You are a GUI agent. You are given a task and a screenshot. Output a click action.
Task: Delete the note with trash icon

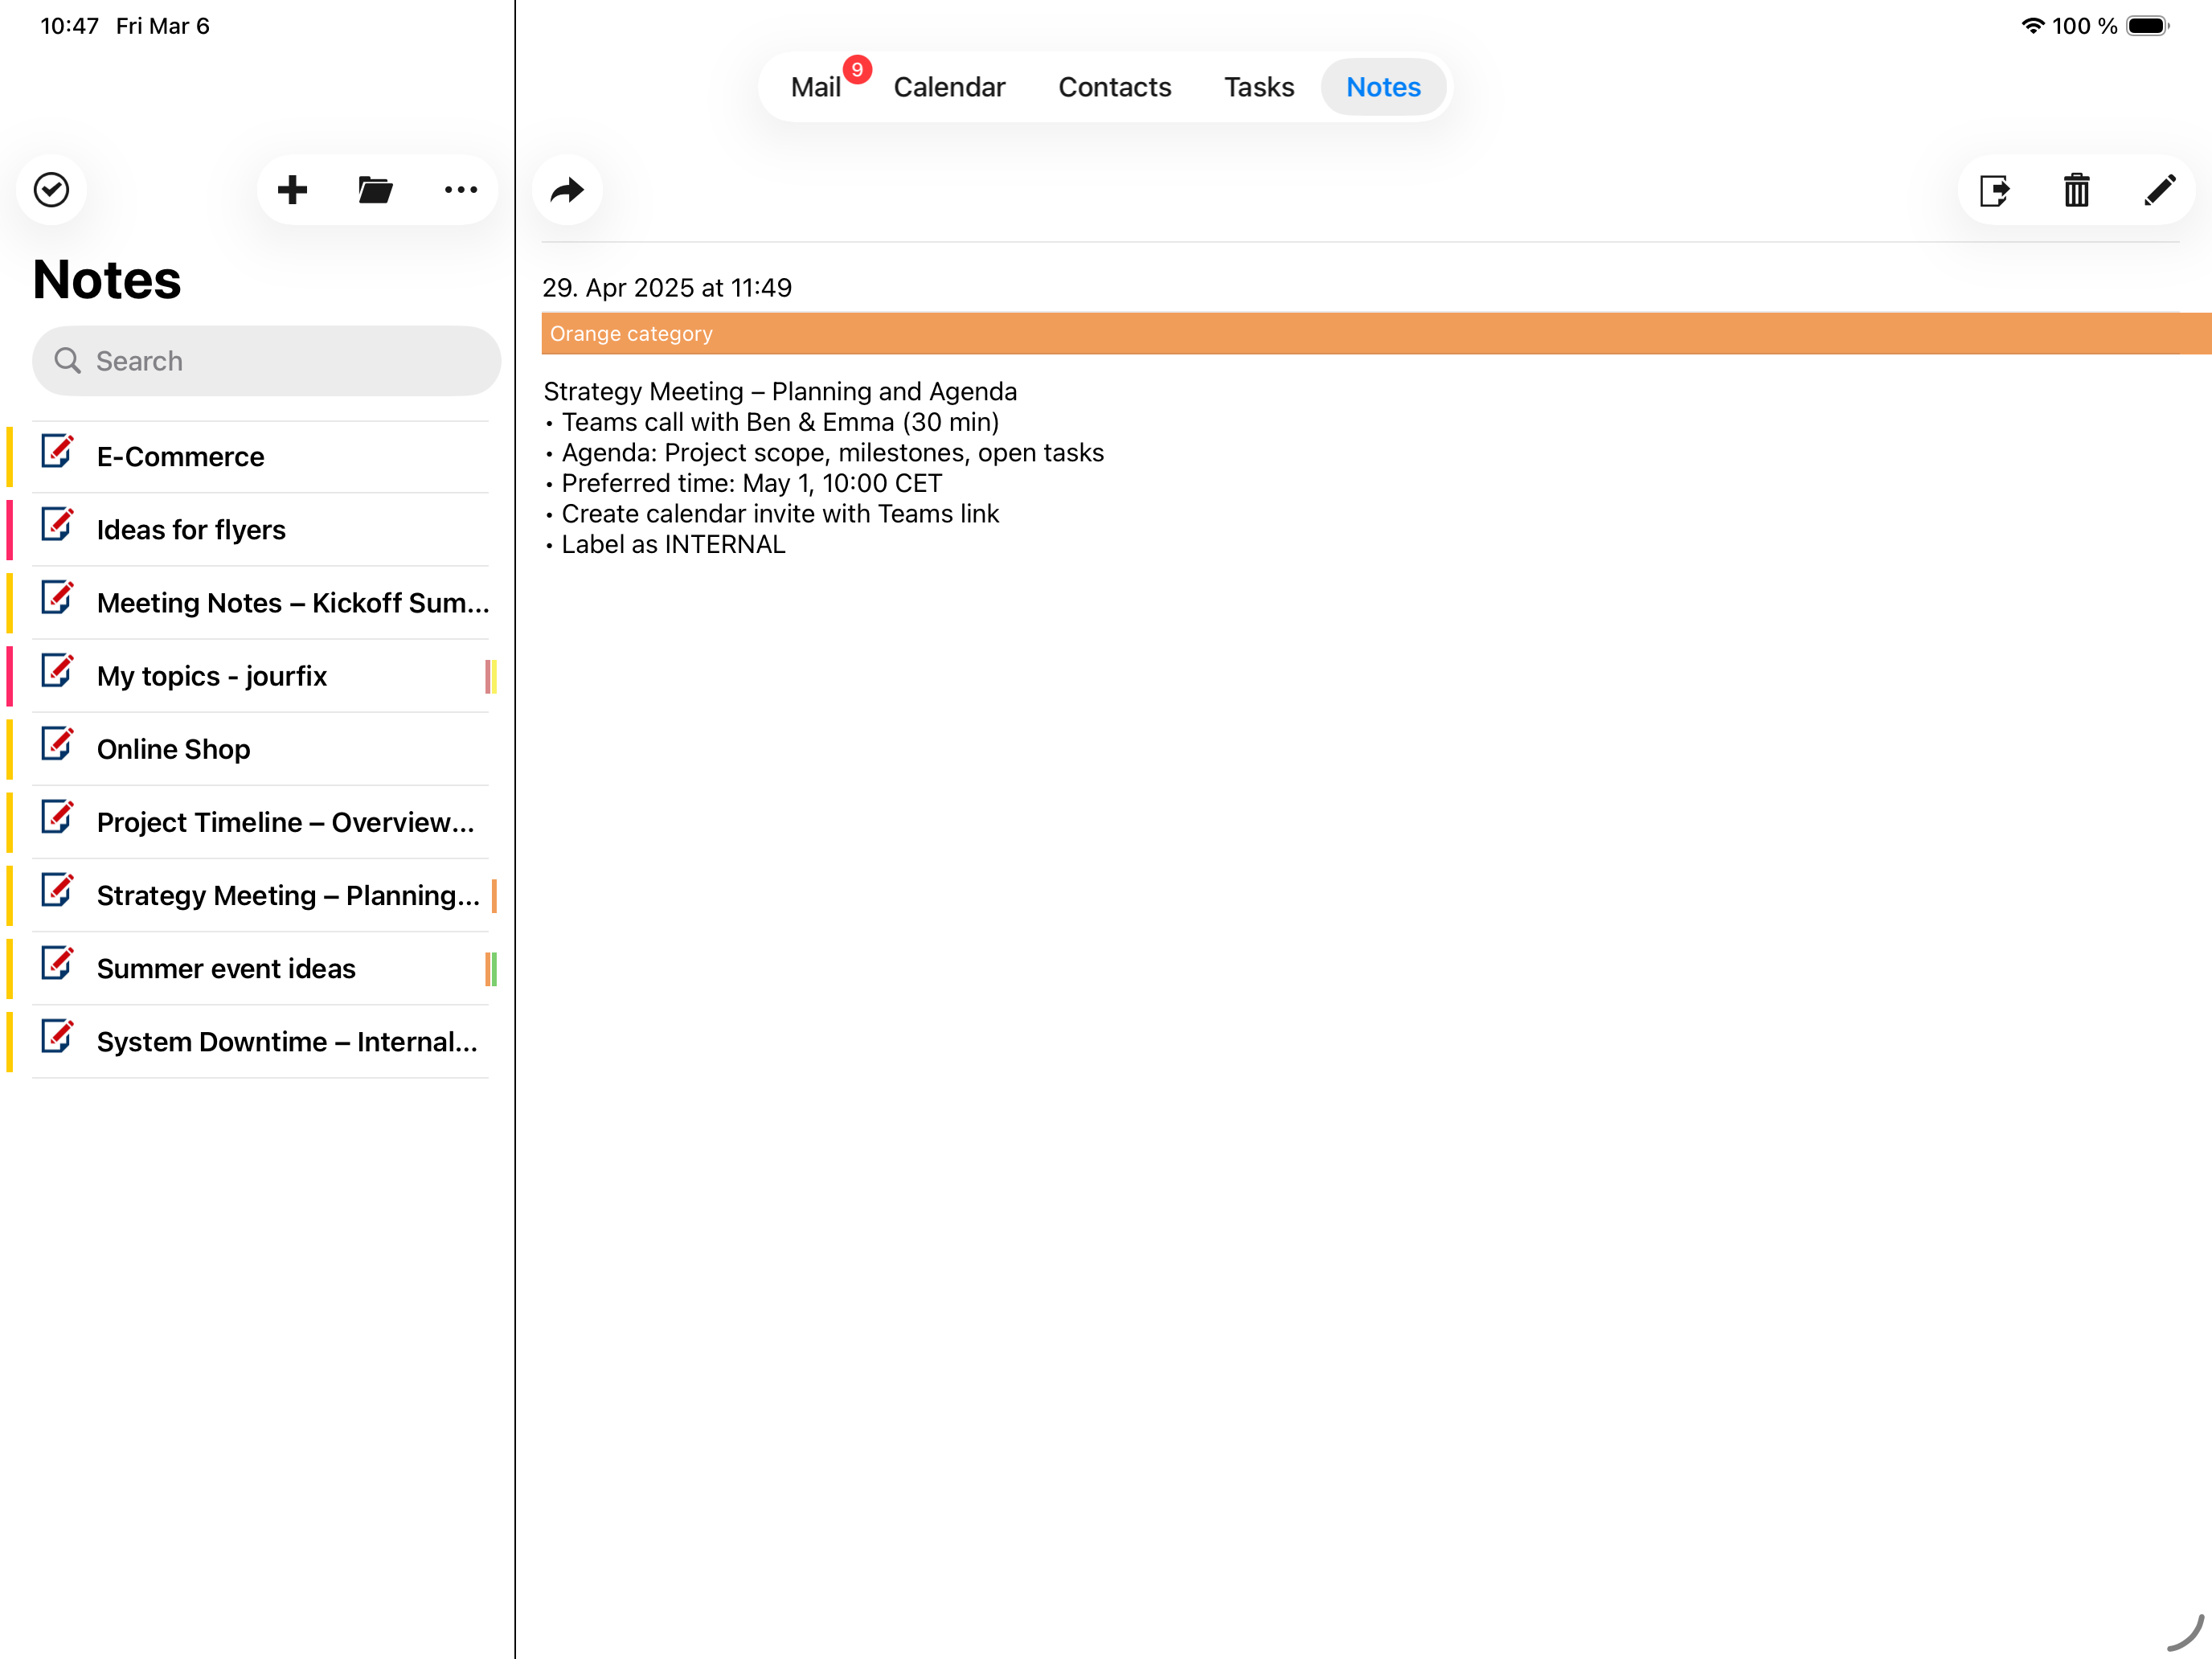[2077, 190]
